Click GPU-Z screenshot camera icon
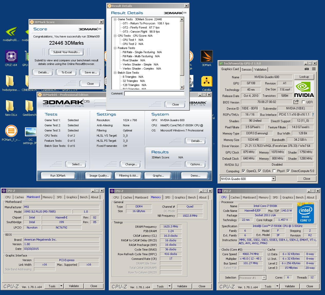Viewport: 325px width, 295px height. [306, 69]
